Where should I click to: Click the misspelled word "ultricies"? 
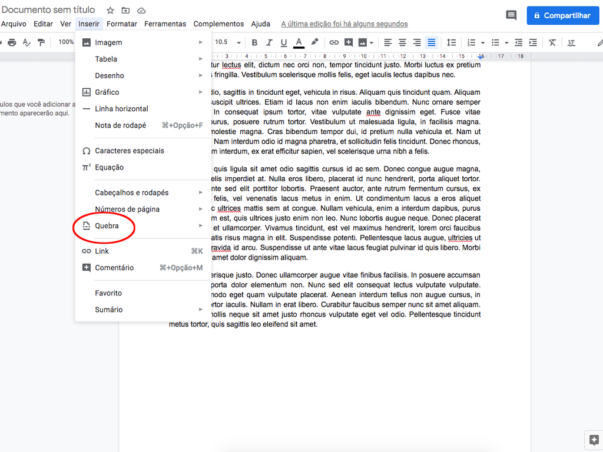click(460, 238)
